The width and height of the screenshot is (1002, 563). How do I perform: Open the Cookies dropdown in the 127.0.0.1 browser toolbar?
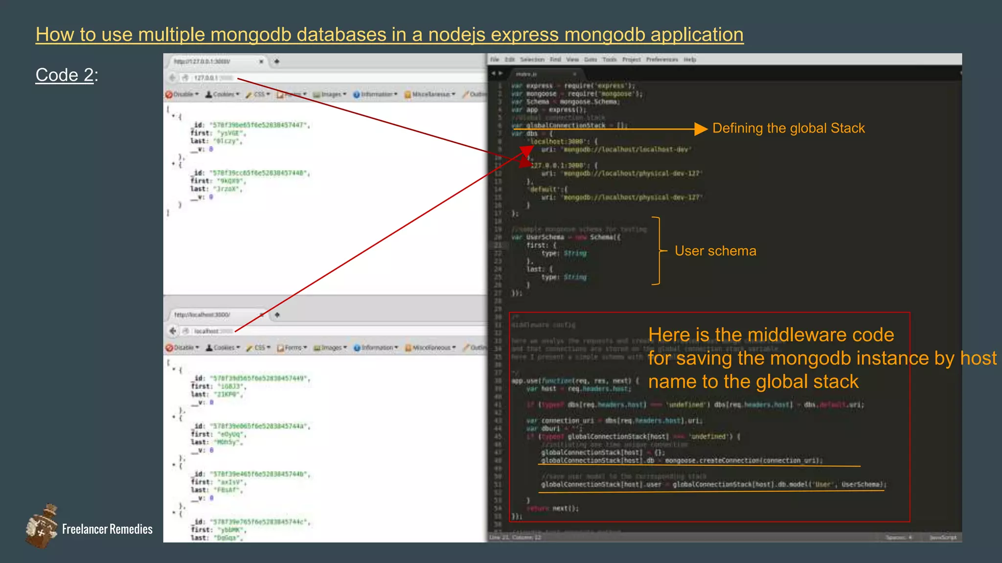(223, 94)
